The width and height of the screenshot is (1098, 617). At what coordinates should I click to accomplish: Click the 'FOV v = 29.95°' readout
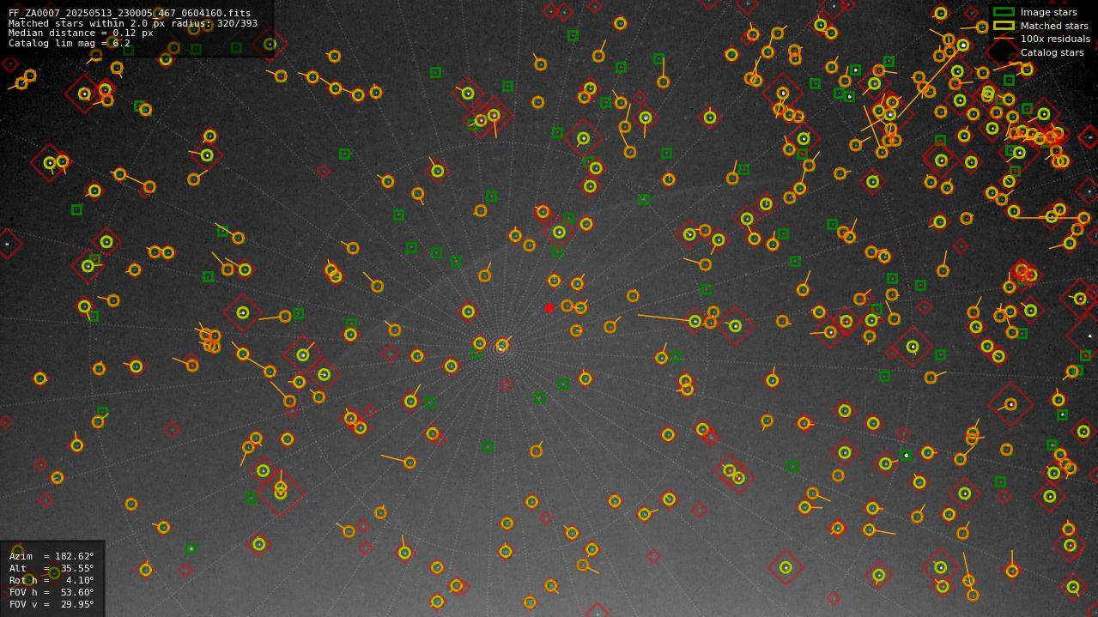pyautogui.click(x=52, y=604)
